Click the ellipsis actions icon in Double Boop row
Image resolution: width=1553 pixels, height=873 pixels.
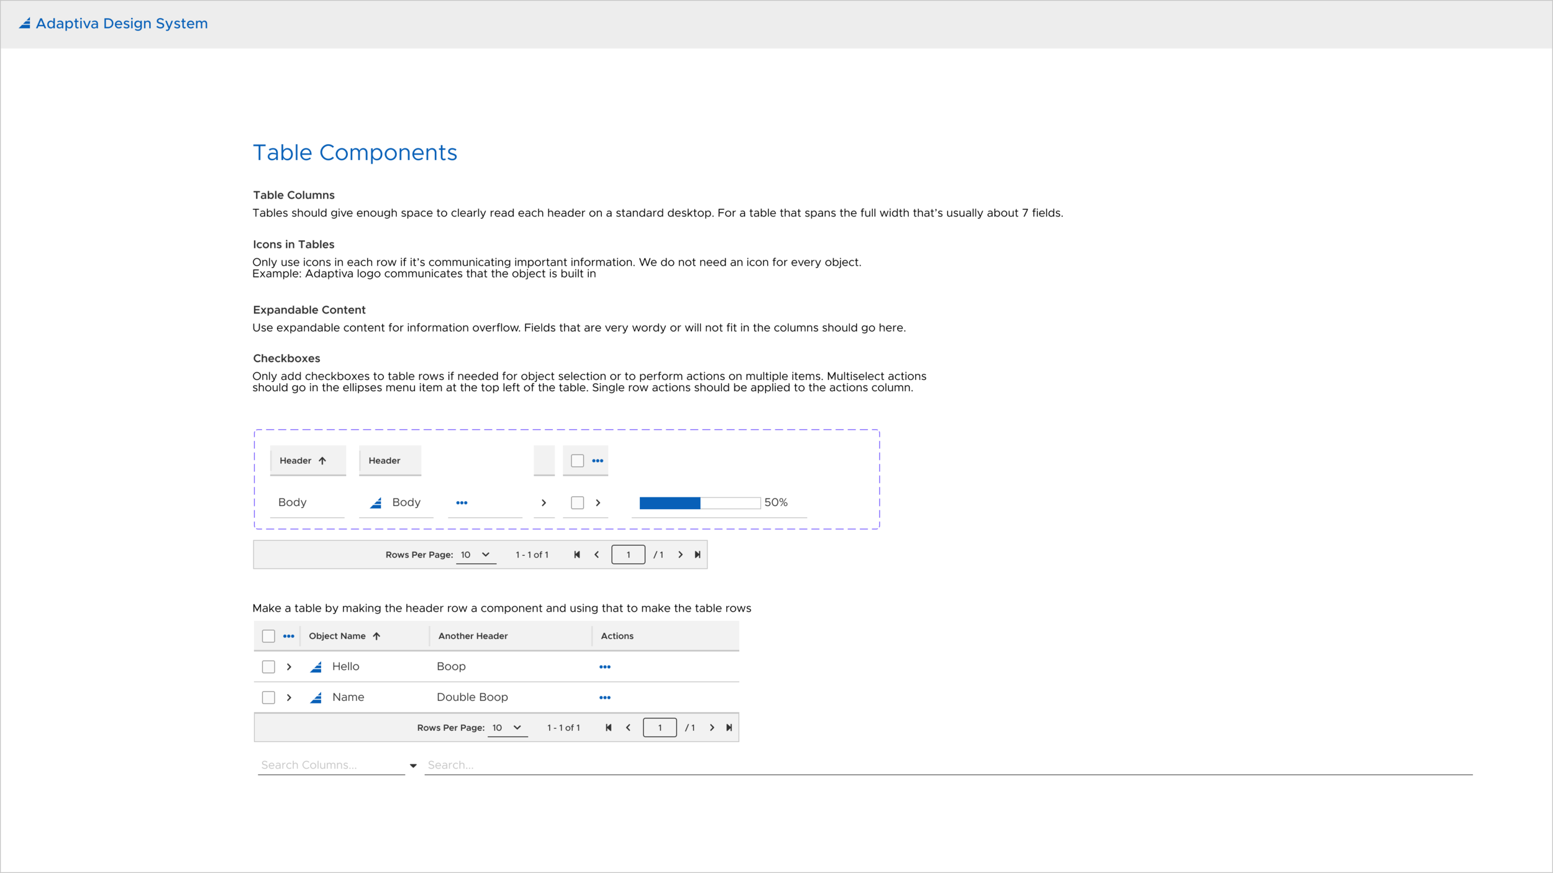(604, 698)
